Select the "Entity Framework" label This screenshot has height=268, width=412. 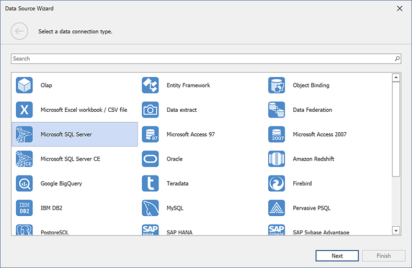[x=188, y=85]
